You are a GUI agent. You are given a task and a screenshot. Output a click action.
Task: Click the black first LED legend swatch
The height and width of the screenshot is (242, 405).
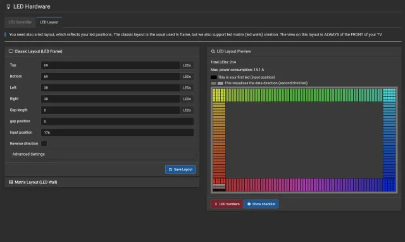[x=214, y=77]
